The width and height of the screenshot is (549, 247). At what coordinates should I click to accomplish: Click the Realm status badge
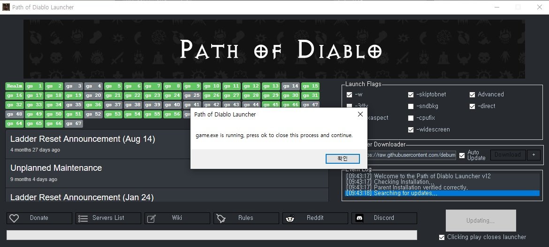(x=15, y=86)
